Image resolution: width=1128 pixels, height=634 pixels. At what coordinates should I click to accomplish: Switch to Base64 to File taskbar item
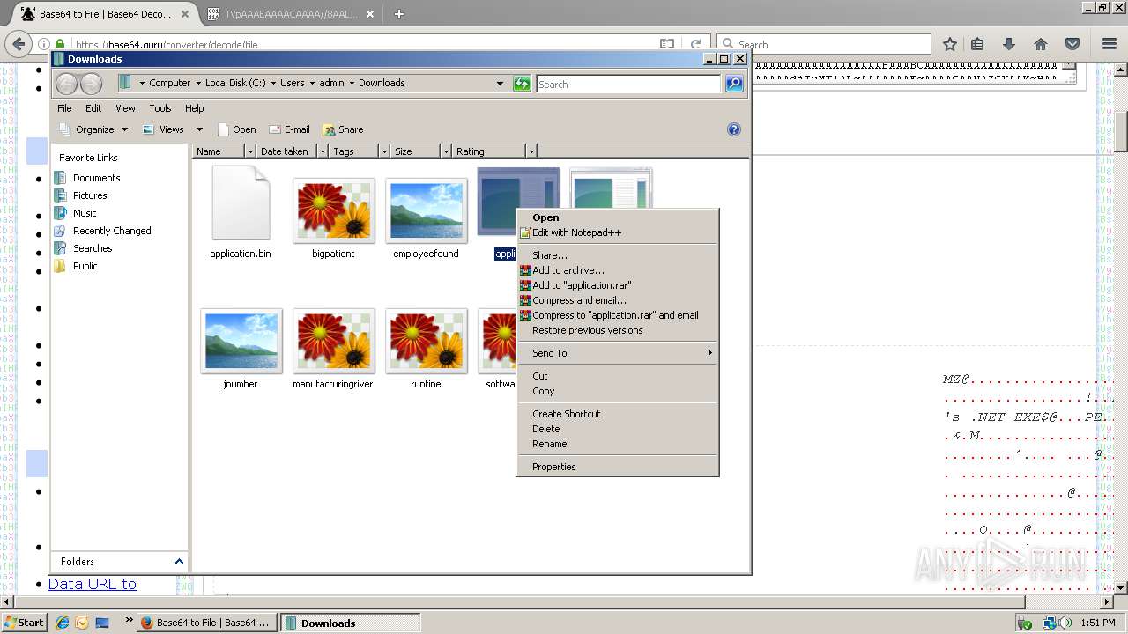pyautogui.click(x=207, y=623)
